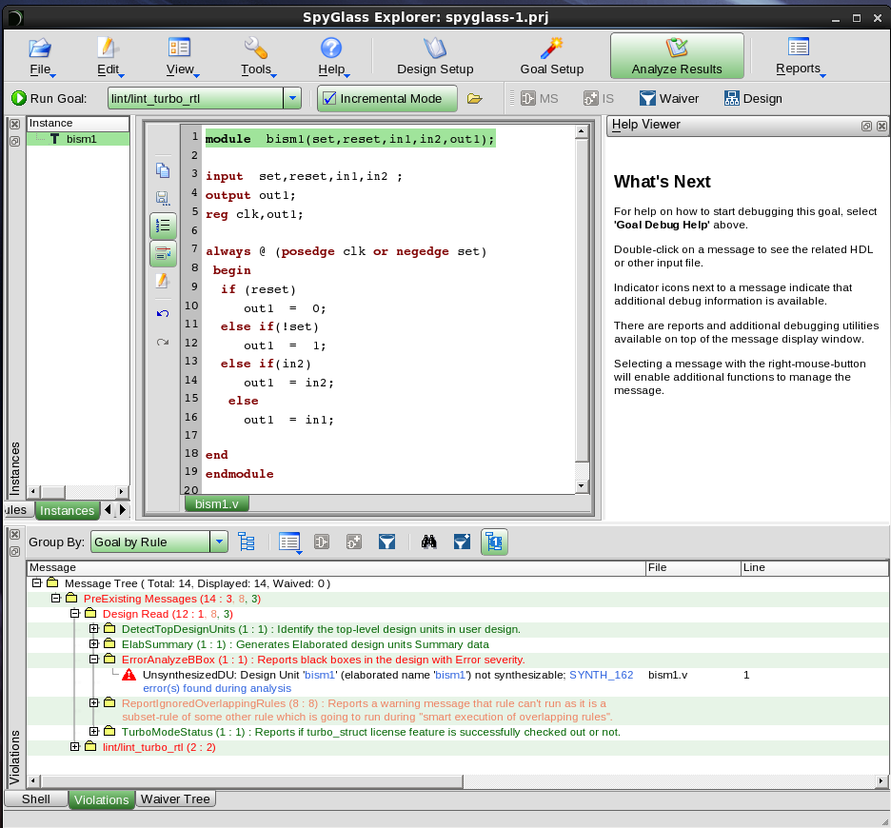The image size is (891, 828).
Task: Select the UnsynthesizedDU error message
Action: (x=388, y=681)
